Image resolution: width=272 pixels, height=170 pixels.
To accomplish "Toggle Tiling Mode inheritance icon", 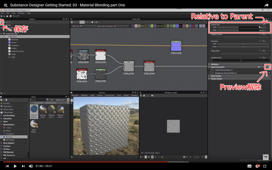I will [x=264, y=51].
